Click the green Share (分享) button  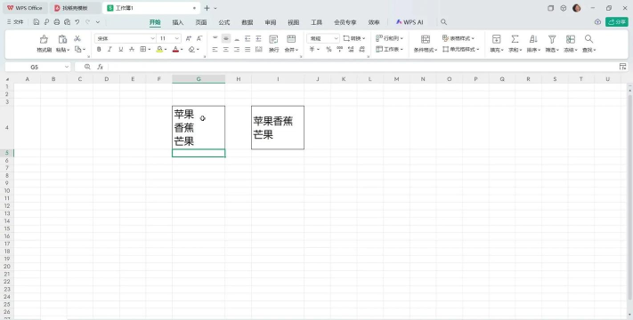(x=616, y=22)
